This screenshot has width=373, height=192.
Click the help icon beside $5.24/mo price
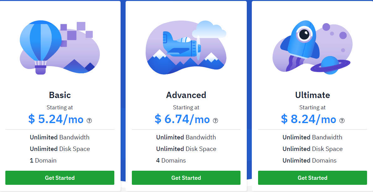pyautogui.click(x=89, y=121)
